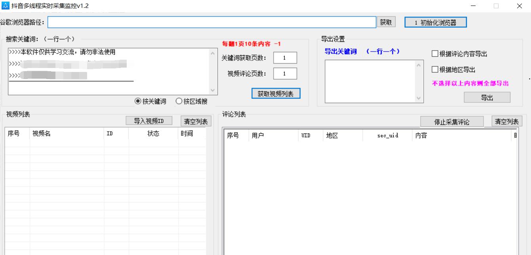Enable 根据评论内容导出 checkbox
The height and width of the screenshot is (255, 531).
pos(435,54)
